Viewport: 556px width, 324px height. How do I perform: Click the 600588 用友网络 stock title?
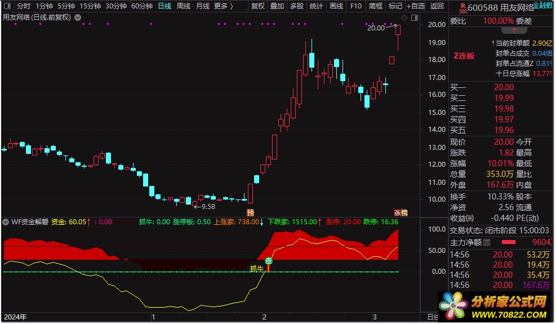point(501,8)
